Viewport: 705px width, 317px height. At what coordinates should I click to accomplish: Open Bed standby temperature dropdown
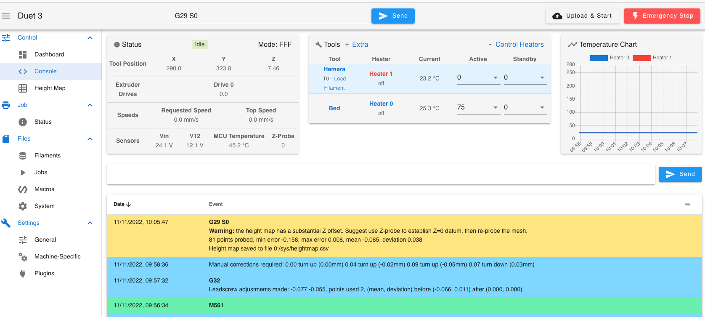coord(542,107)
